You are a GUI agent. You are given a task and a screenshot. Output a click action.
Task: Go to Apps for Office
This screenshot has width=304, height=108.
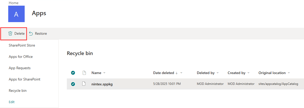pos(21,57)
